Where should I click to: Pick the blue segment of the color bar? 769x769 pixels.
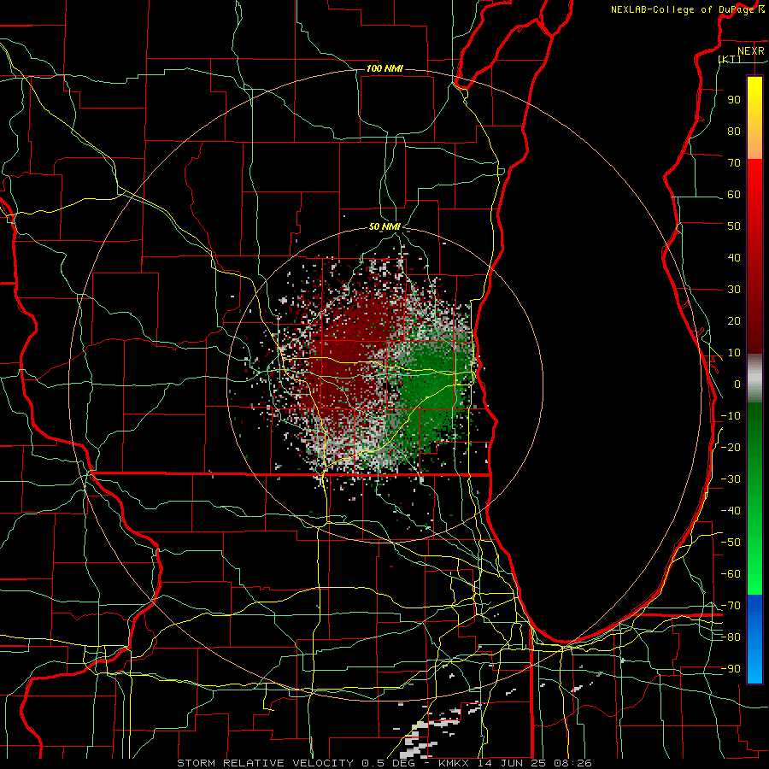pyautogui.click(x=754, y=639)
